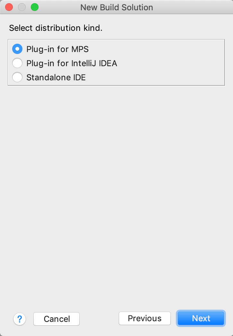Image resolution: width=233 pixels, height=336 pixels.
Task: Click the blue highlighted default Next button
Action: (x=201, y=318)
